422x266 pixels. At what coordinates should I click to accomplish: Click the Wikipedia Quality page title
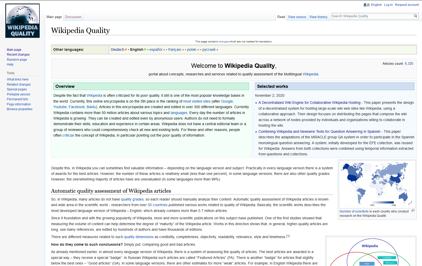[x=80, y=30]
